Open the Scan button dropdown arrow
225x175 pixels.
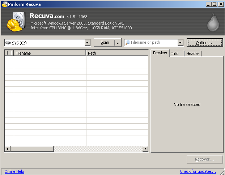point(118,43)
